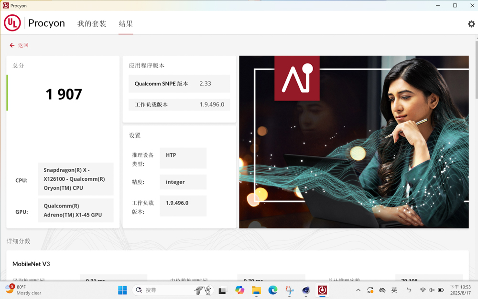Select Qualcomm SNPE 版本 row
The height and width of the screenshot is (299, 478).
pyautogui.click(x=179, y=83)
